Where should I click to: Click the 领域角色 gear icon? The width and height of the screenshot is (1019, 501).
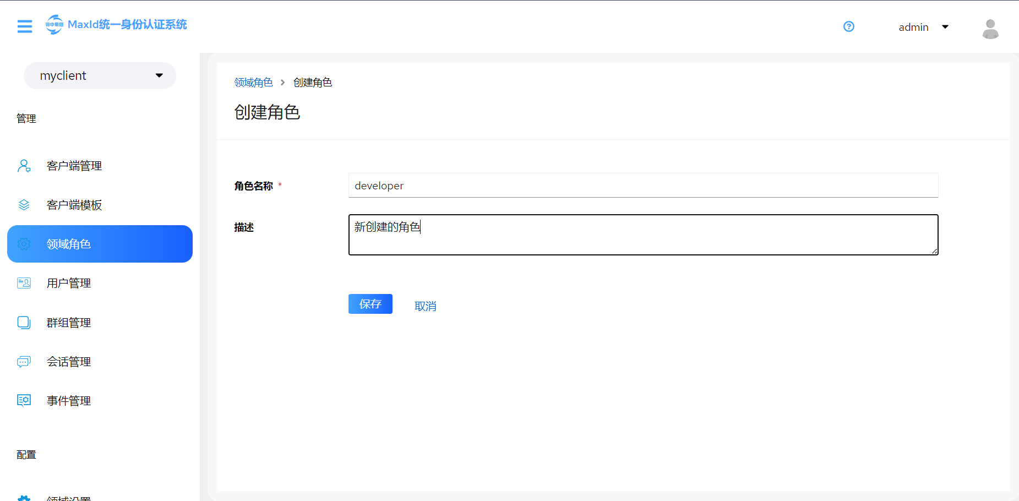coord(24,244)
